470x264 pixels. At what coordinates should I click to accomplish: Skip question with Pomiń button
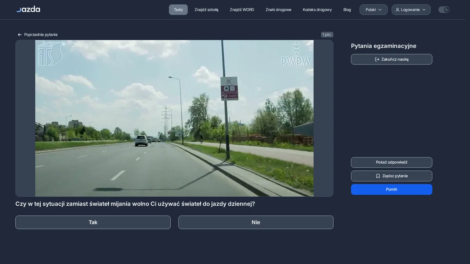392,189
